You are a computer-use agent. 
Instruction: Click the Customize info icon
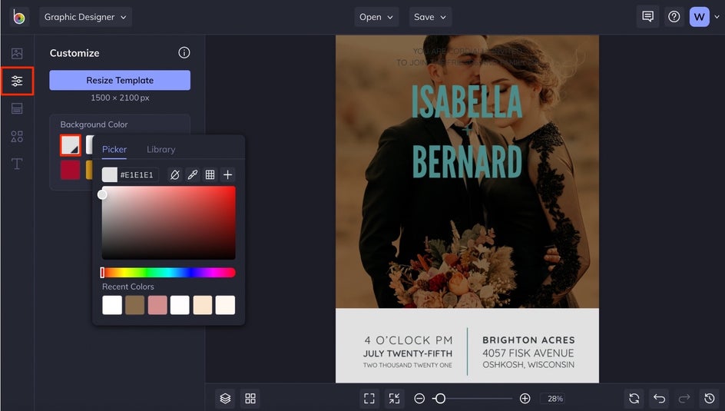[184, 53]
